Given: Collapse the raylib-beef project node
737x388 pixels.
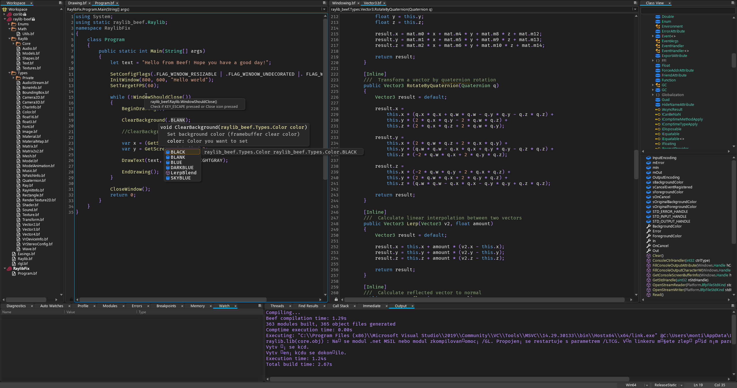Looking at the screenshot, I should pyautogui.click(x=5, y=19).
